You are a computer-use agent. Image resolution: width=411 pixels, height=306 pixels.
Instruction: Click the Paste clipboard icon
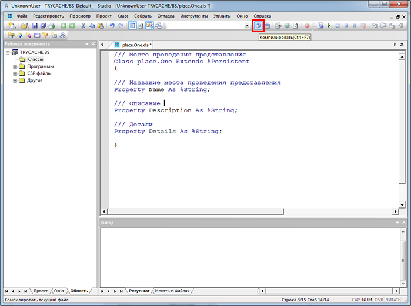click(x=101, y=26)
